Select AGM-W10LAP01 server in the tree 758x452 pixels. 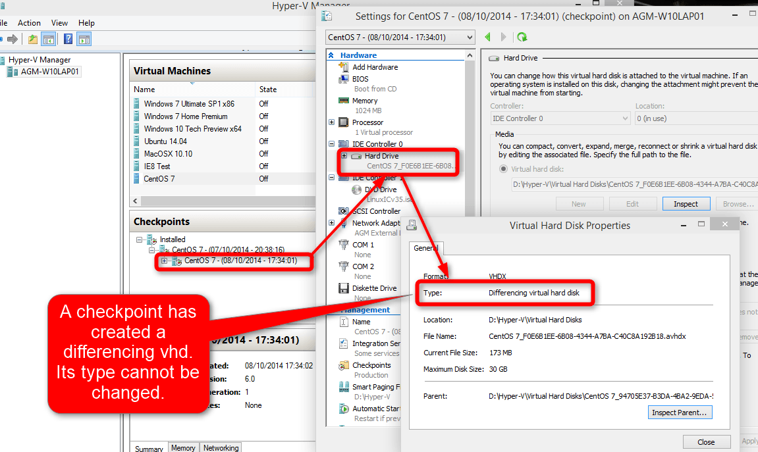[49, 72]
